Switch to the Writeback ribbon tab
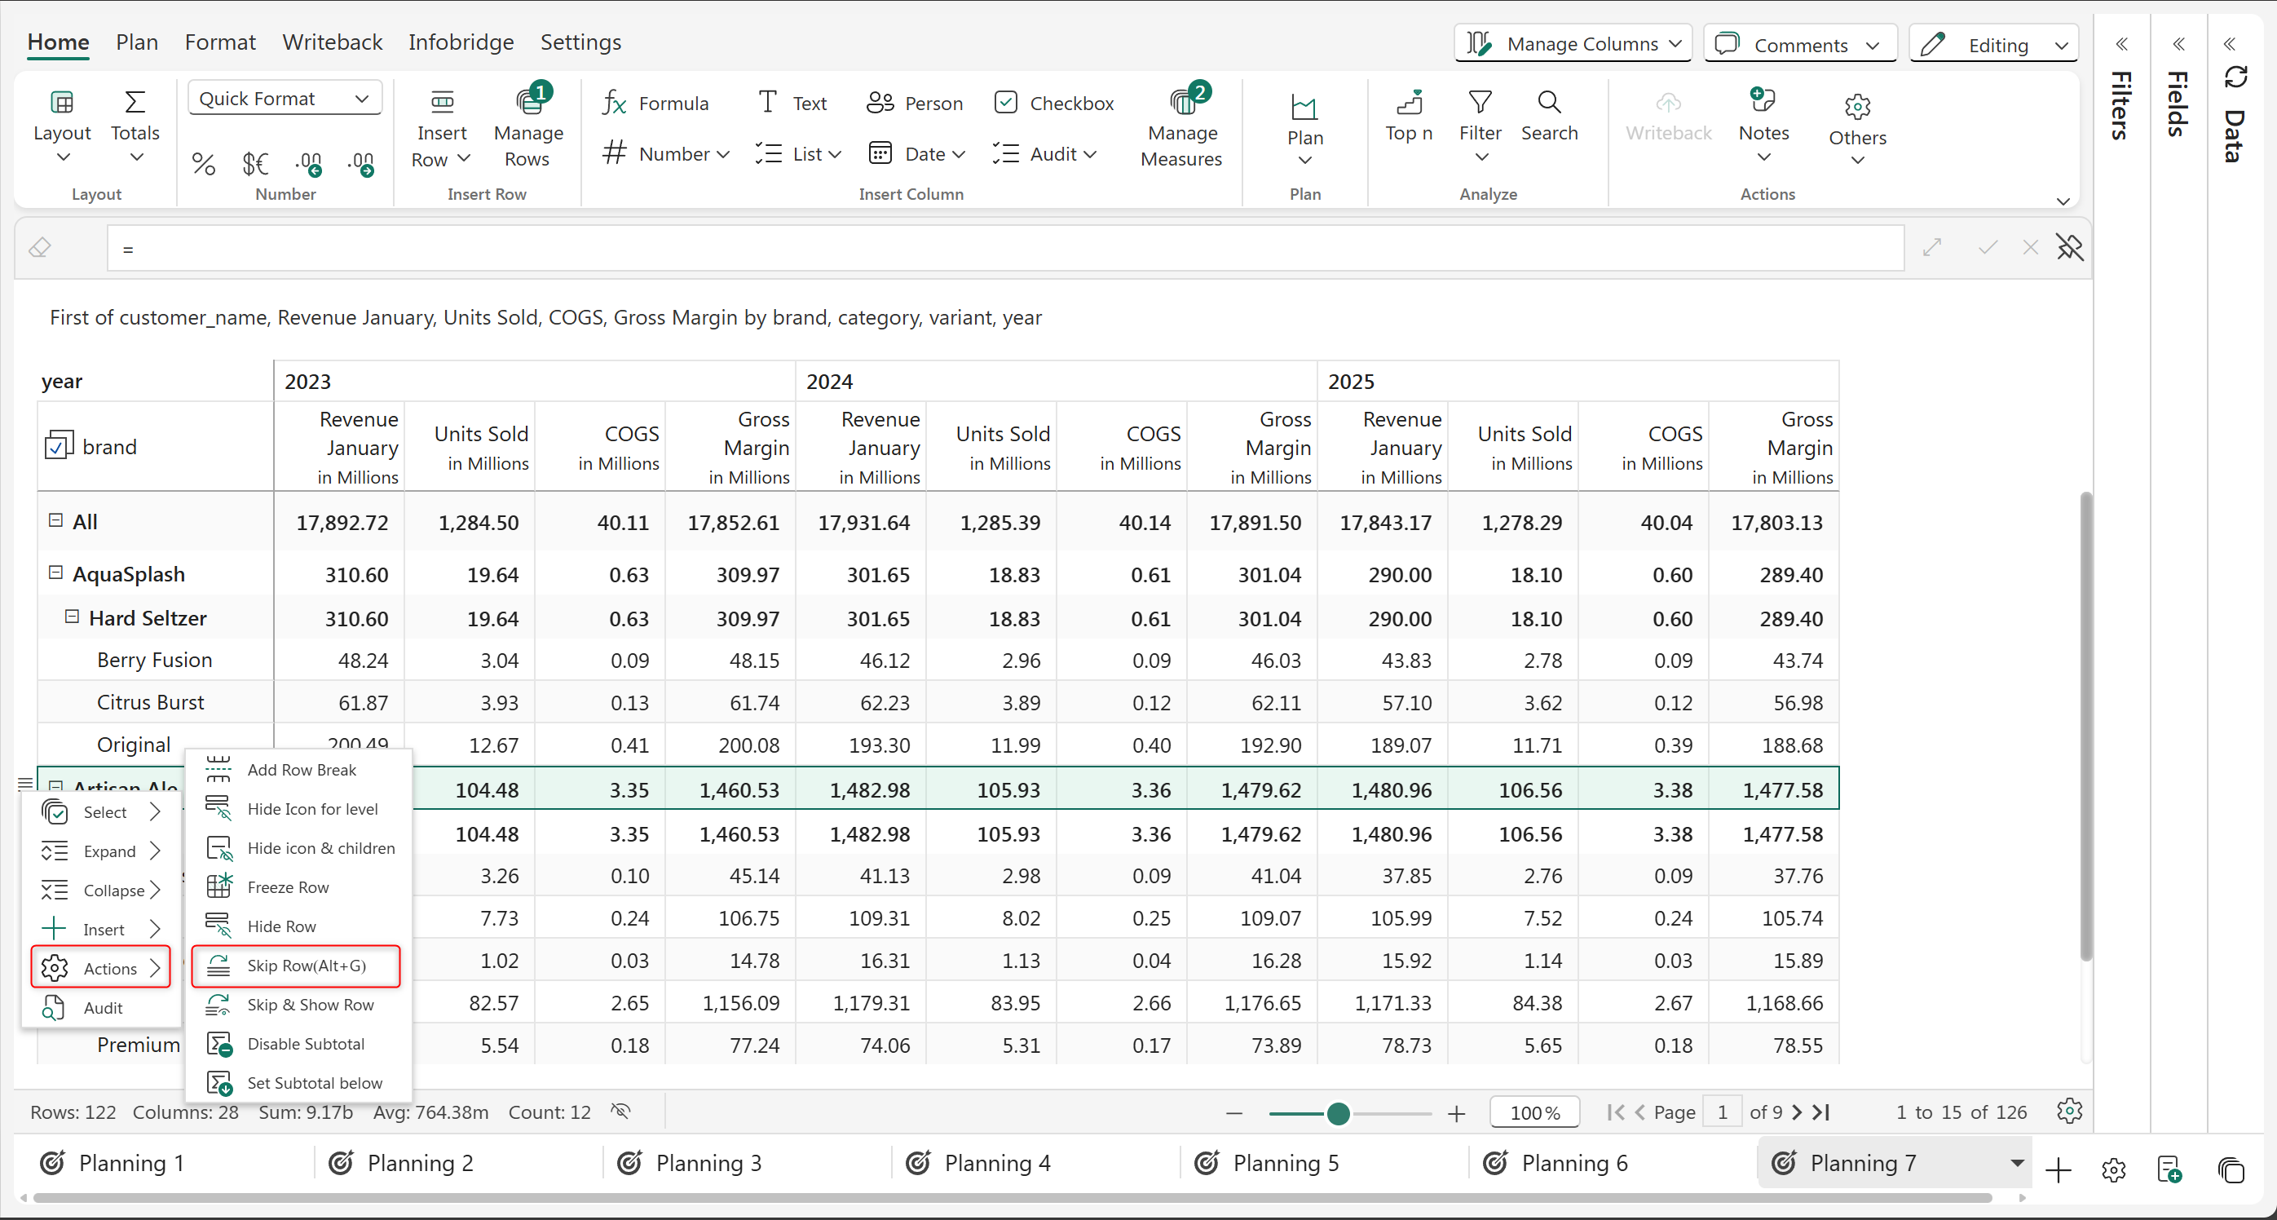The width and height of the screenshot is (2277, 1220). (x=333, y=42)
